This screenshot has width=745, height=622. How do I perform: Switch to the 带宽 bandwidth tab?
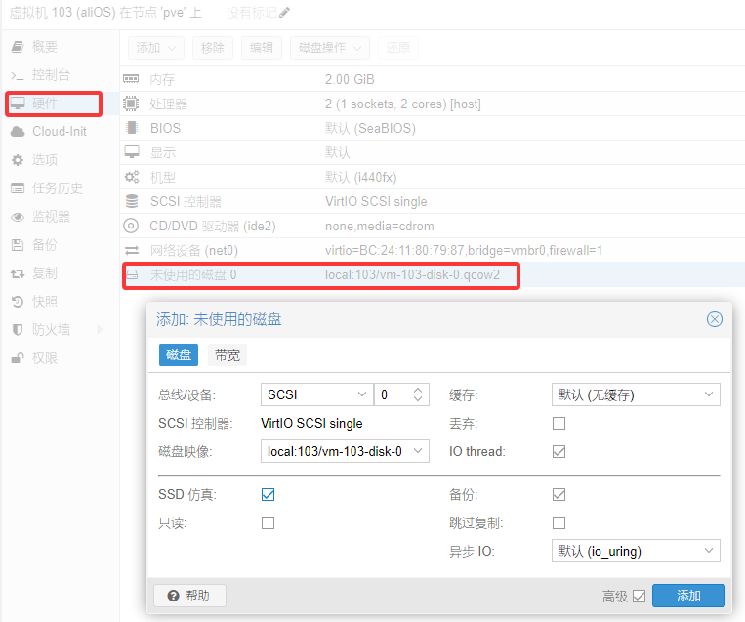point(228,355)
